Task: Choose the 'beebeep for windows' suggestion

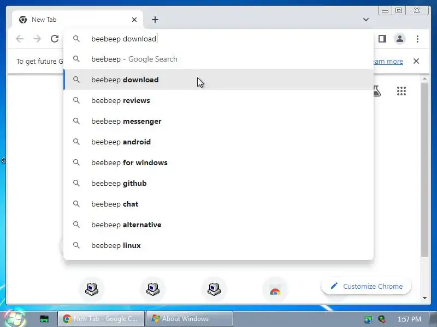Action: coord(218,162)
